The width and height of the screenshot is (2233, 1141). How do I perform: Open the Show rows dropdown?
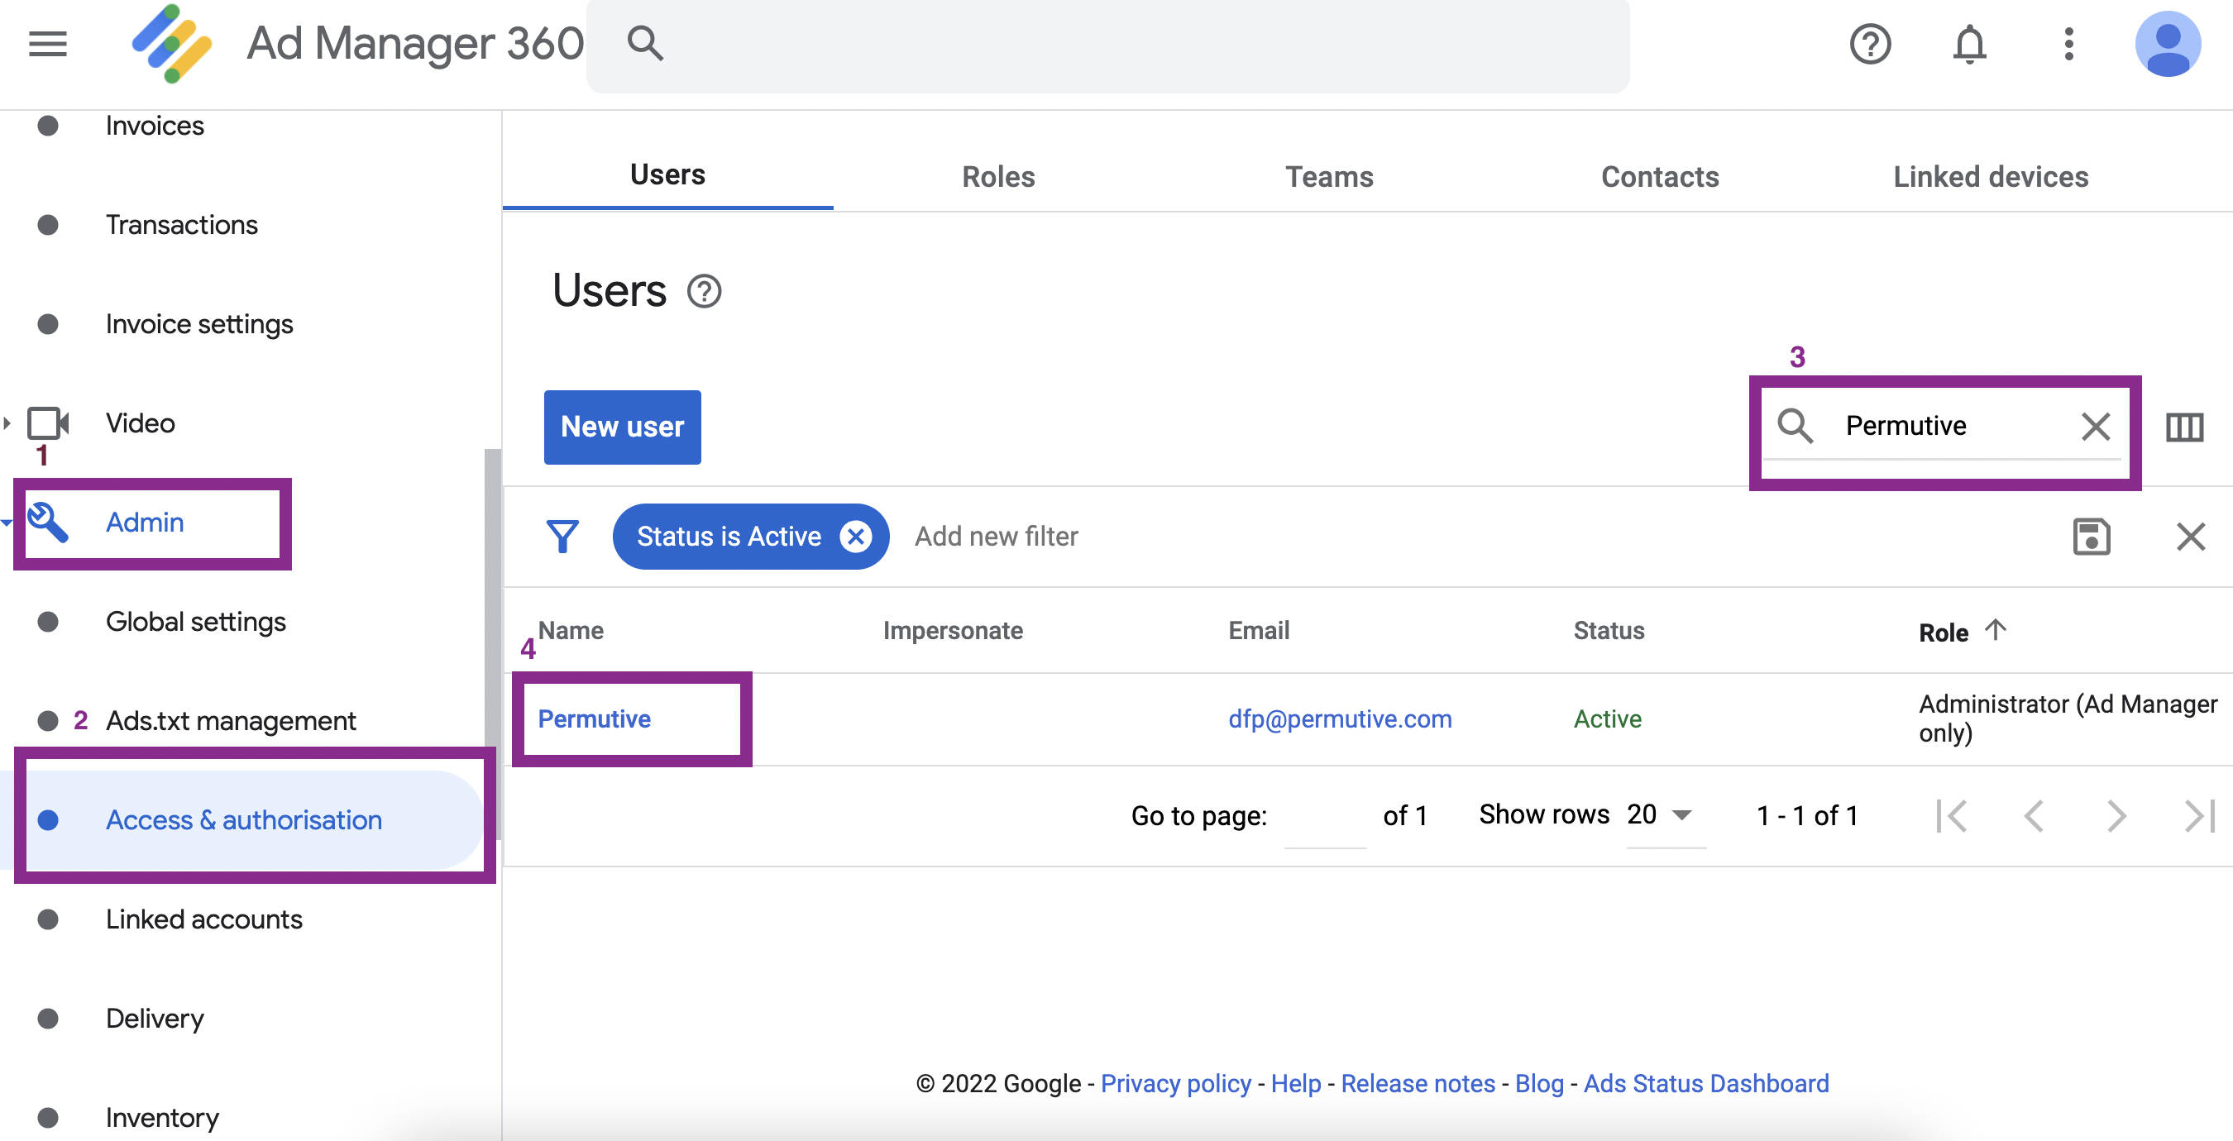pyautogui.click(x=1665, y=815)
